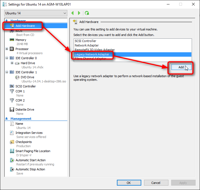Click the COM 2 port icon
Screen dimensions: 200x190
click(x=12, y=100)
